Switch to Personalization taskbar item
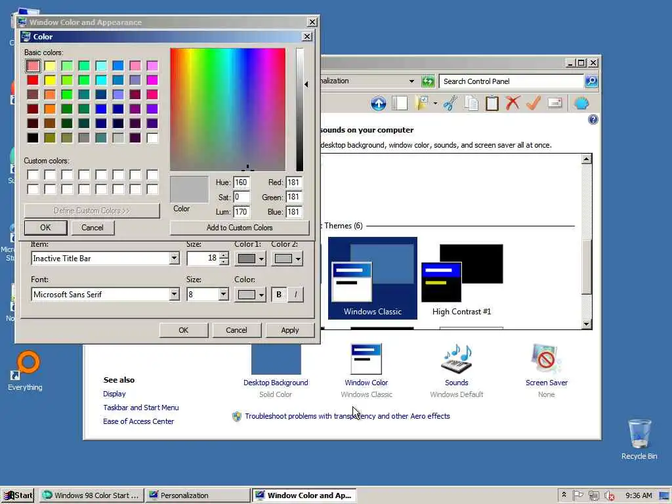The image size is (672, 504). 197,495
